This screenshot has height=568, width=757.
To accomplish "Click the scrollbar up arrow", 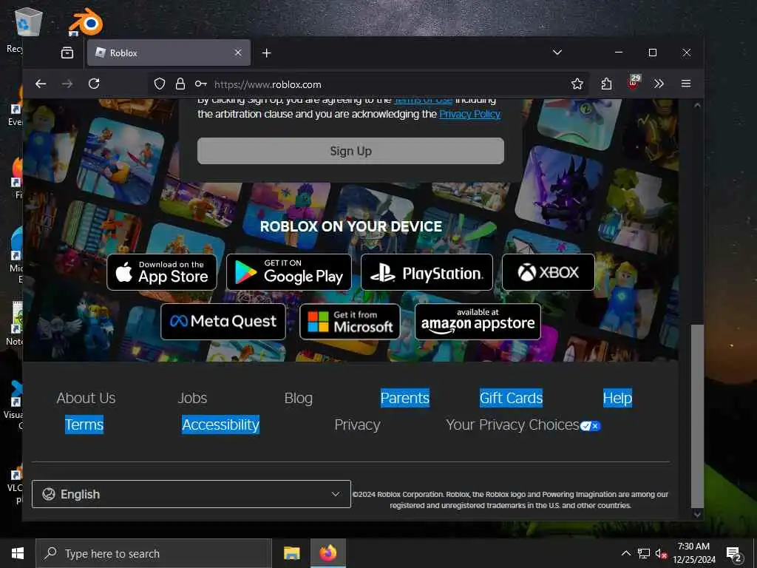I will click(x=697, y=105).
